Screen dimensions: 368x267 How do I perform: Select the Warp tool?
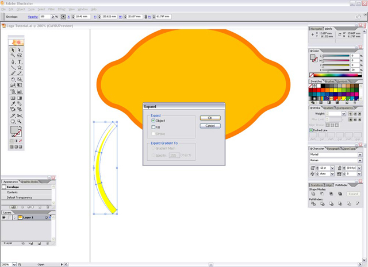point(13,85)
